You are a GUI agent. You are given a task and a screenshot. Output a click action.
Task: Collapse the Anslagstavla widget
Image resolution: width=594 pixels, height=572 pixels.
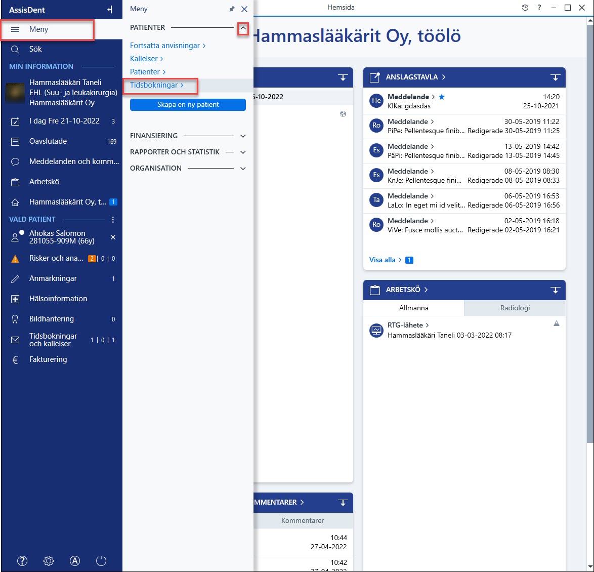[556, 77]
